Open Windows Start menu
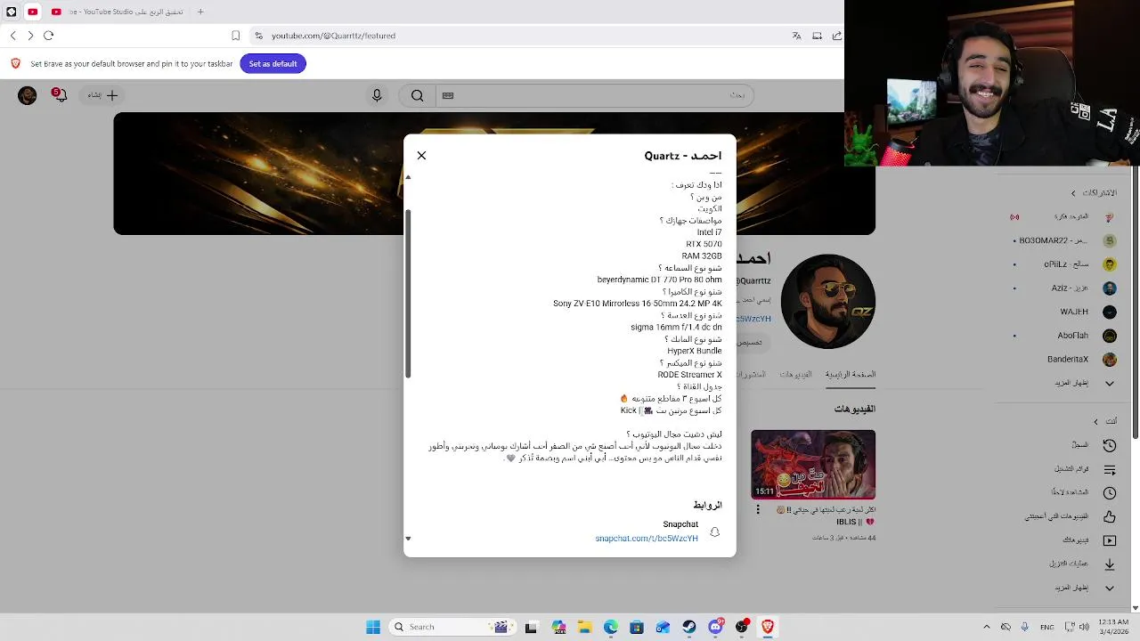This screenshot has width=1140, height=641. pyautogui.click(x=373, y=627)
